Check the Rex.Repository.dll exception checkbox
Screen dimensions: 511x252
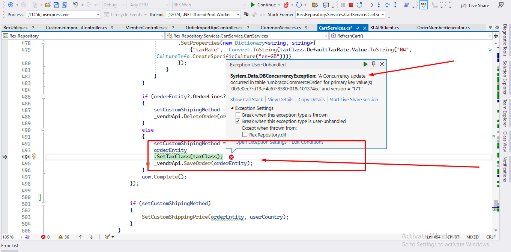click(x=245, y=135)
